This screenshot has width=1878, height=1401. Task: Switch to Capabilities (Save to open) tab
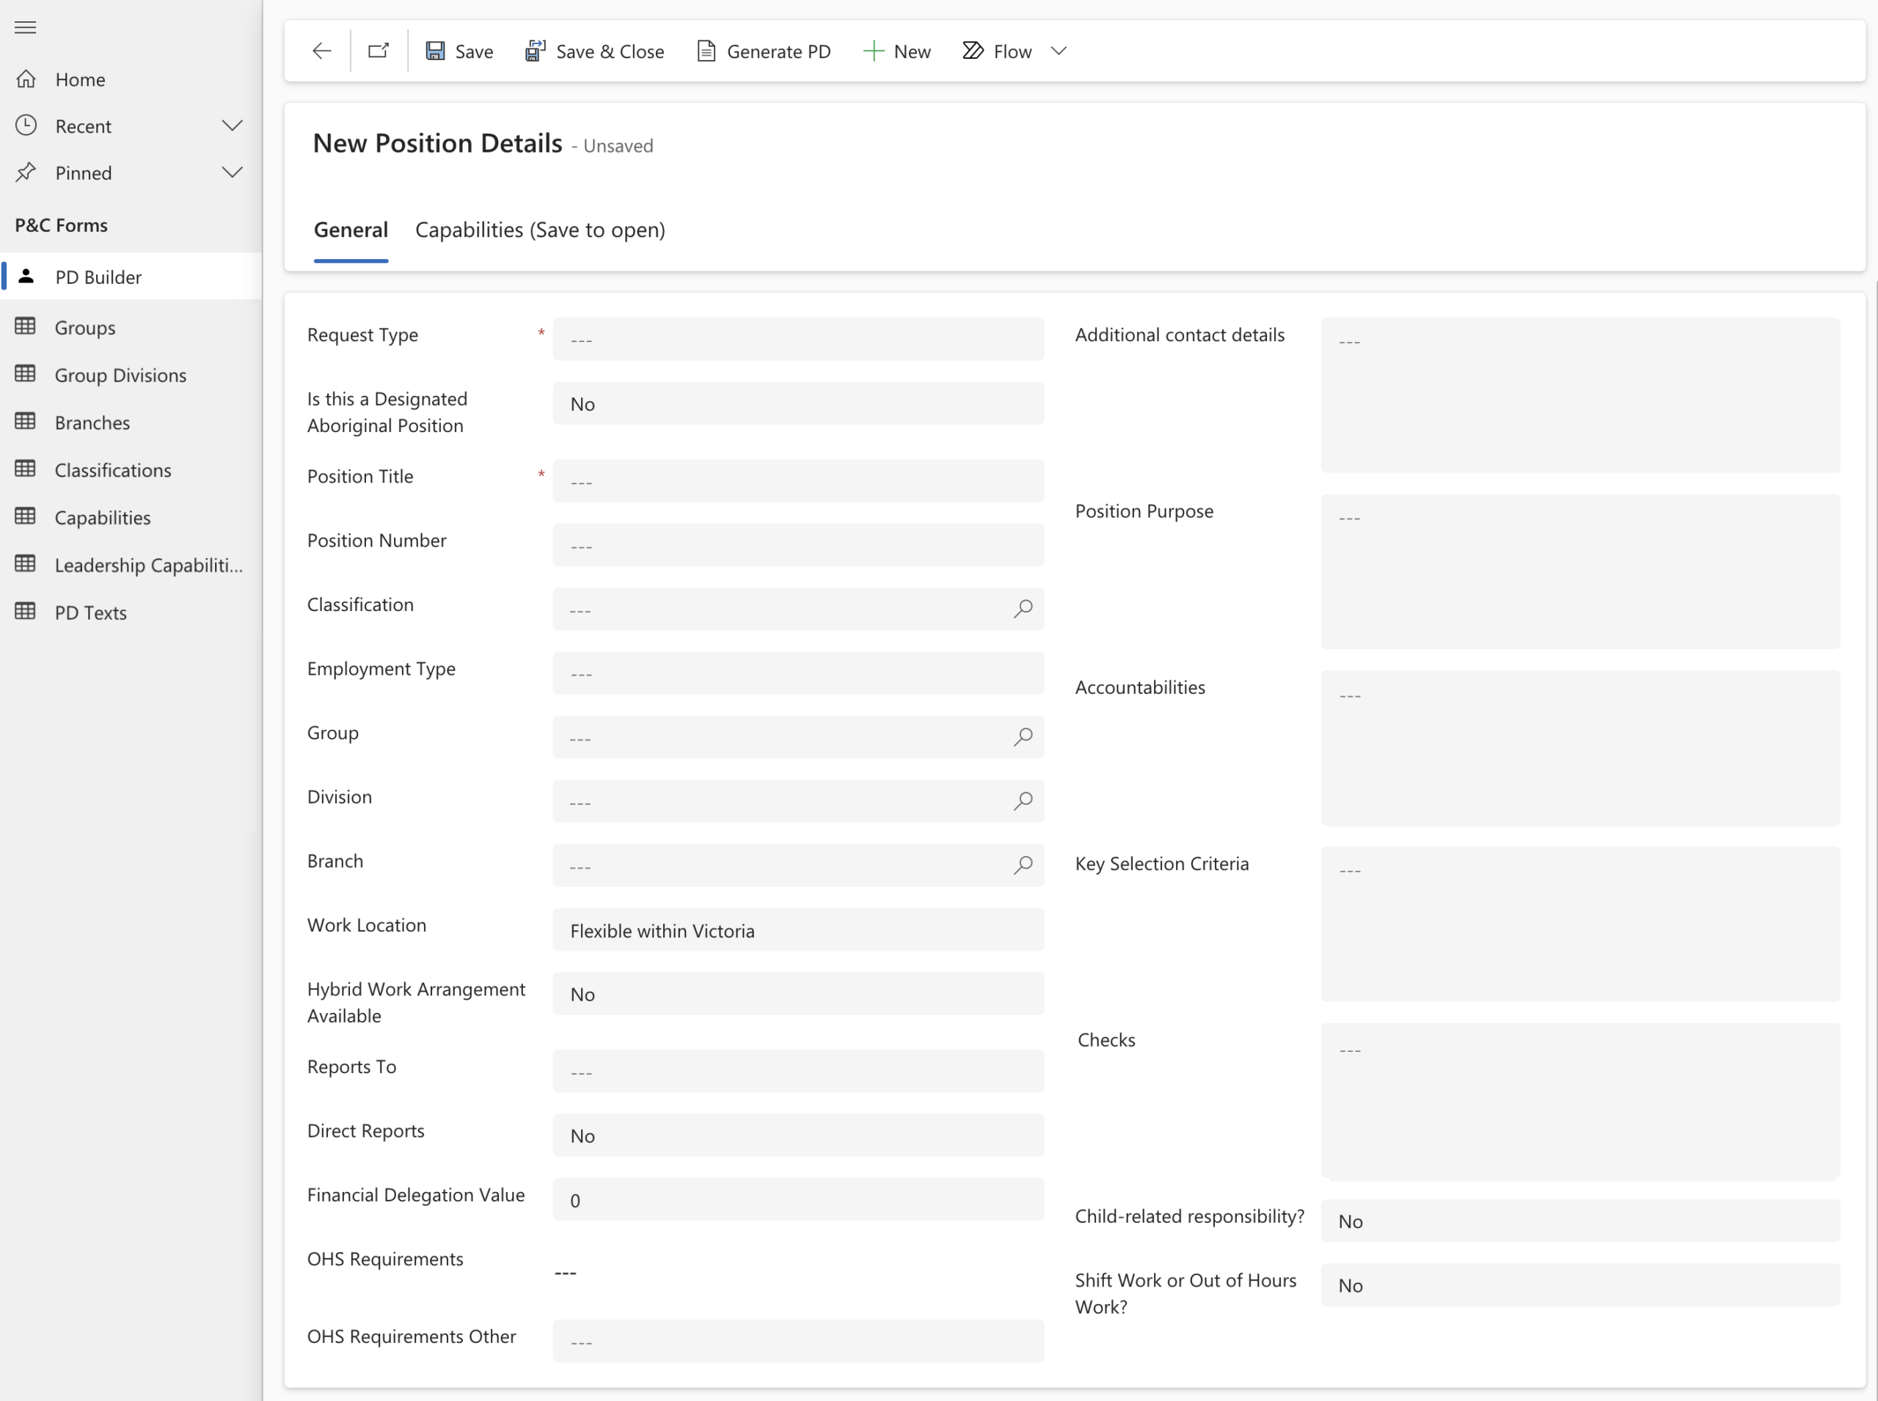539,230
